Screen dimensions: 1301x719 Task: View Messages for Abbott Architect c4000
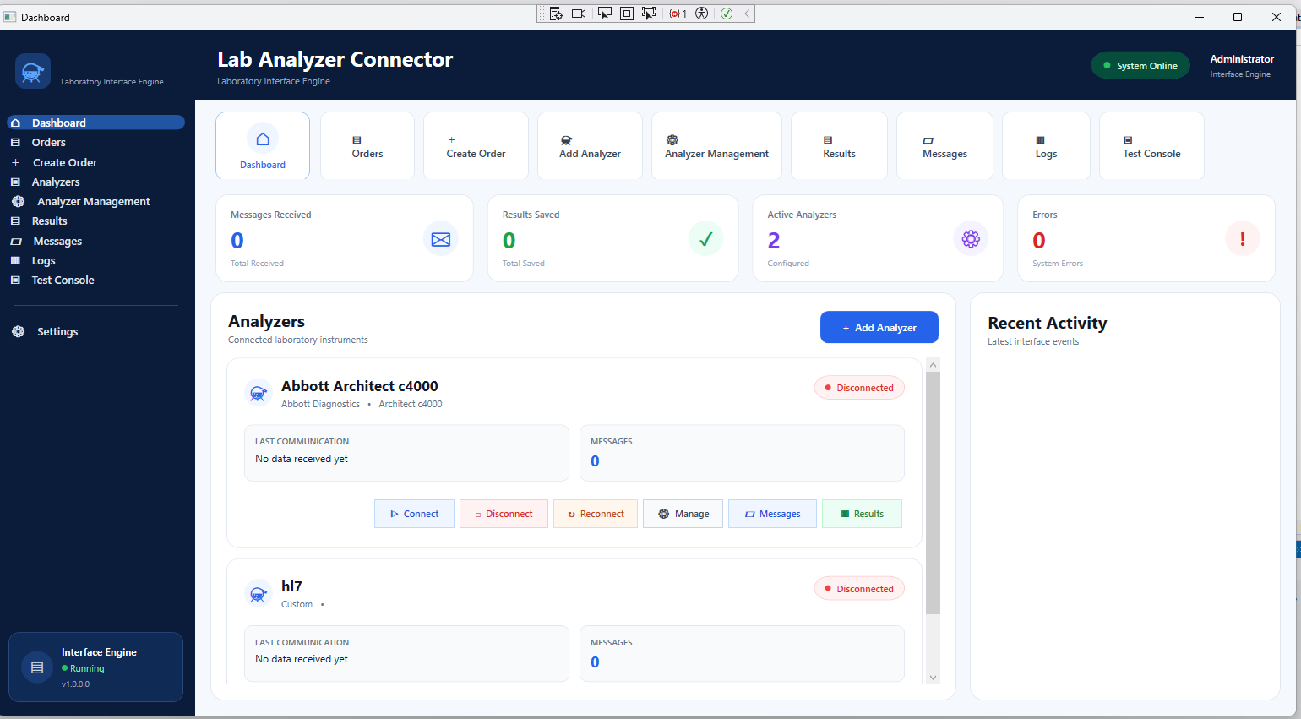click(772, 514)
